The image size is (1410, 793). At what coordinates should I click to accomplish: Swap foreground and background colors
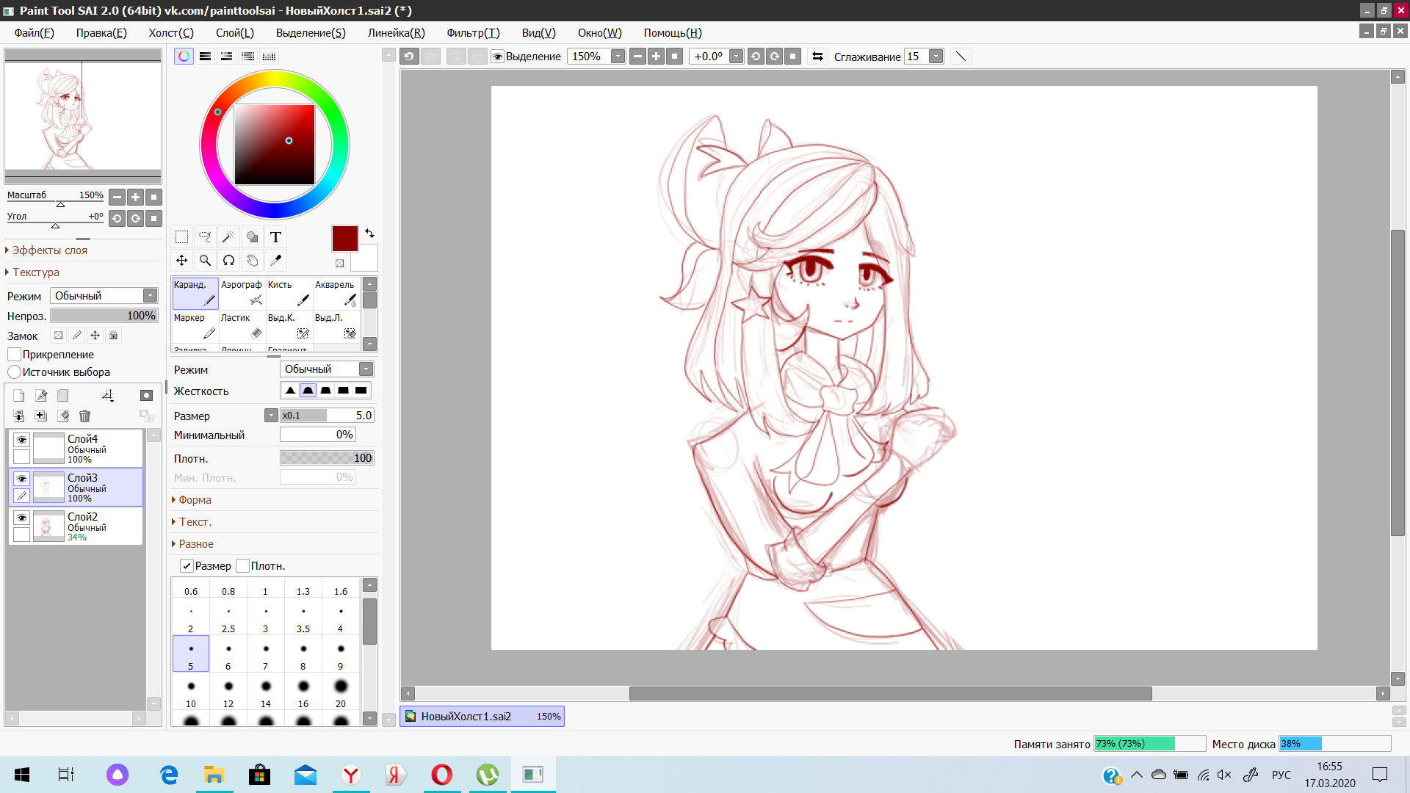(369, 233)
